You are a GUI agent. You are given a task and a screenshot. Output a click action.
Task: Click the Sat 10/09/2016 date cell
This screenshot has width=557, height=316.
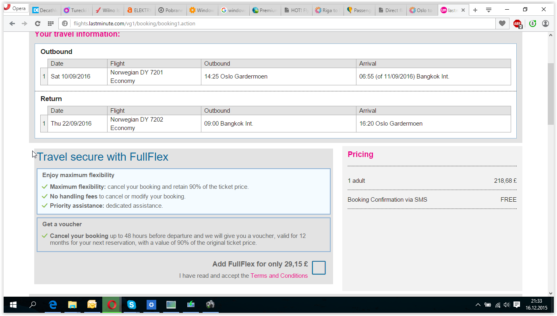pos(78,76)
